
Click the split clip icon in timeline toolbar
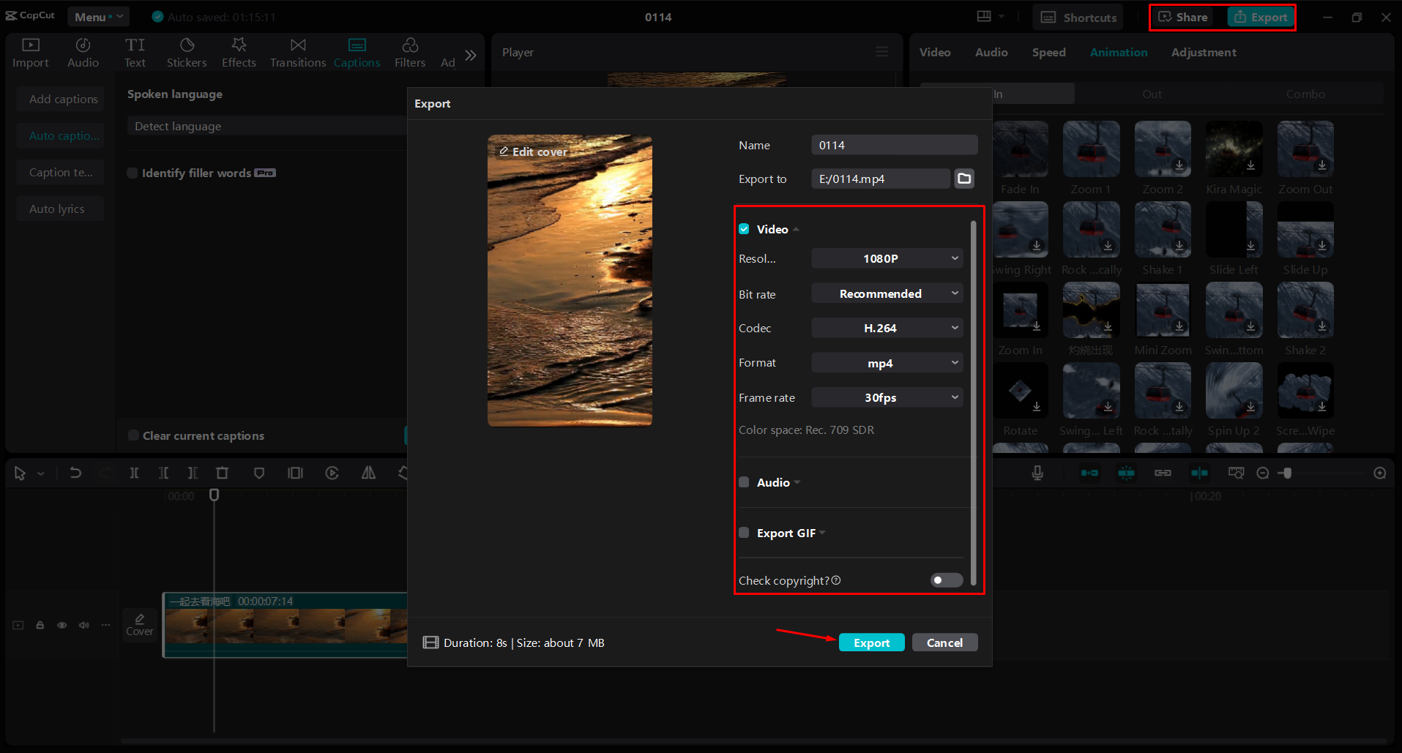click(x=134, y=473)
